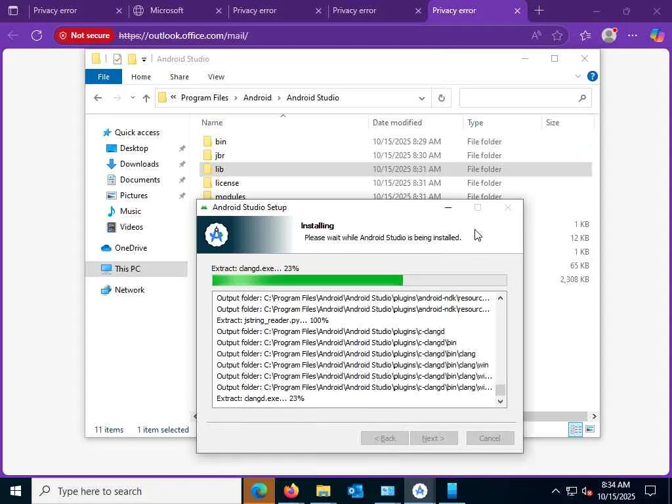Open Outlook from taskbar
This screenshot has height=504, width=672.
pyautogui.click(x=356, y=491)
